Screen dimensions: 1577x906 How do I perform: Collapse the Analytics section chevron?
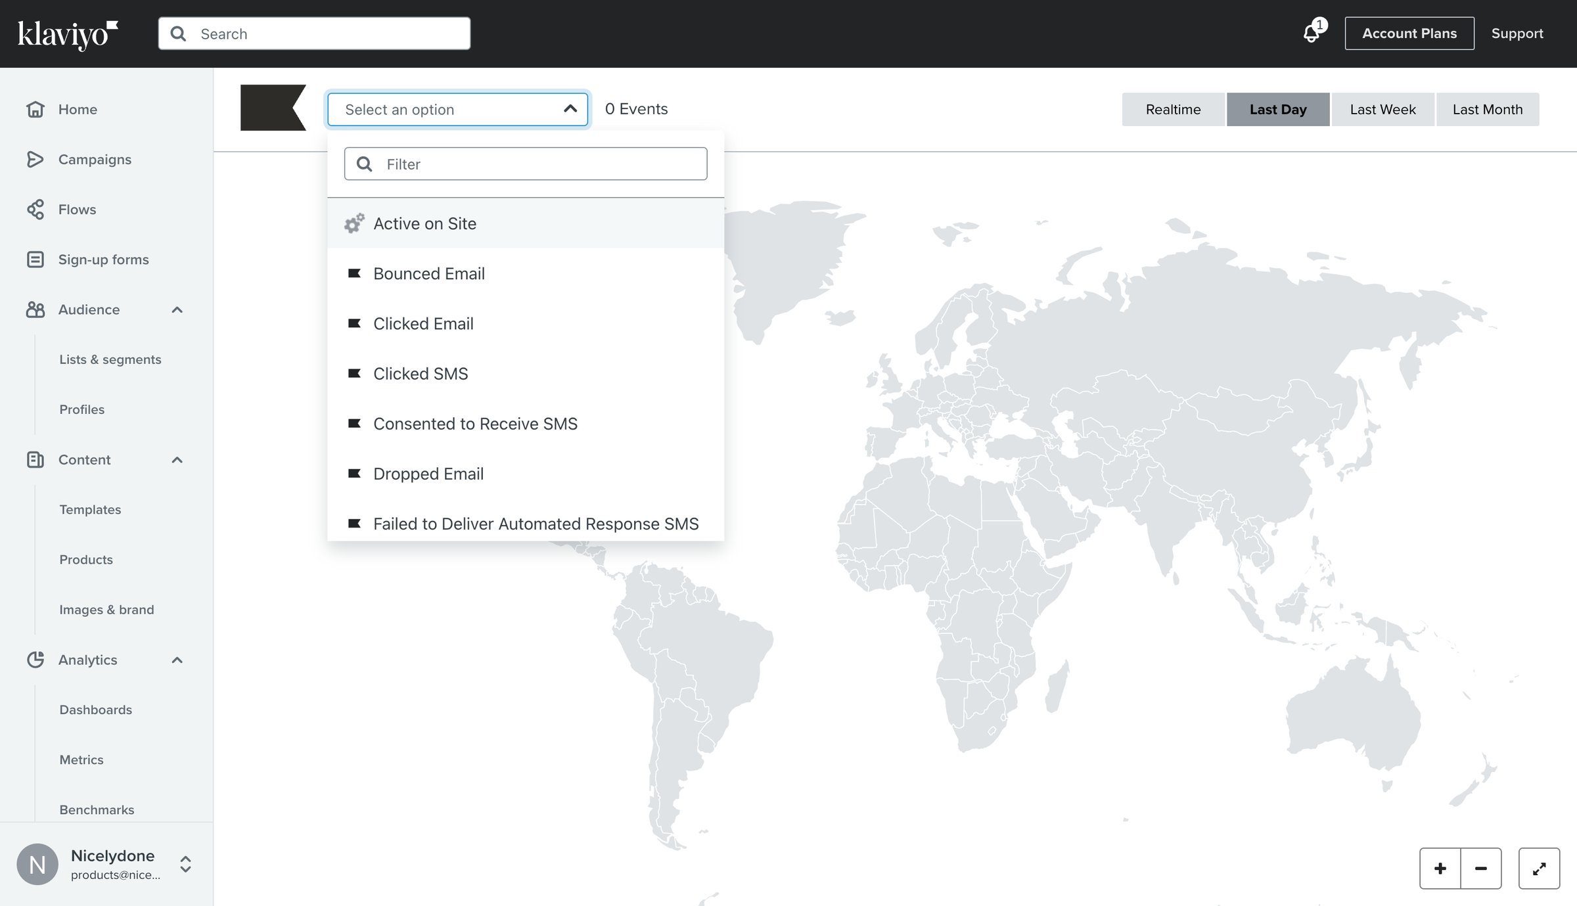(x=177, y=660)
